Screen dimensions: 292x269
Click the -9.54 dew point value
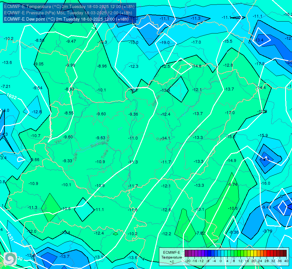click(38, 88)
